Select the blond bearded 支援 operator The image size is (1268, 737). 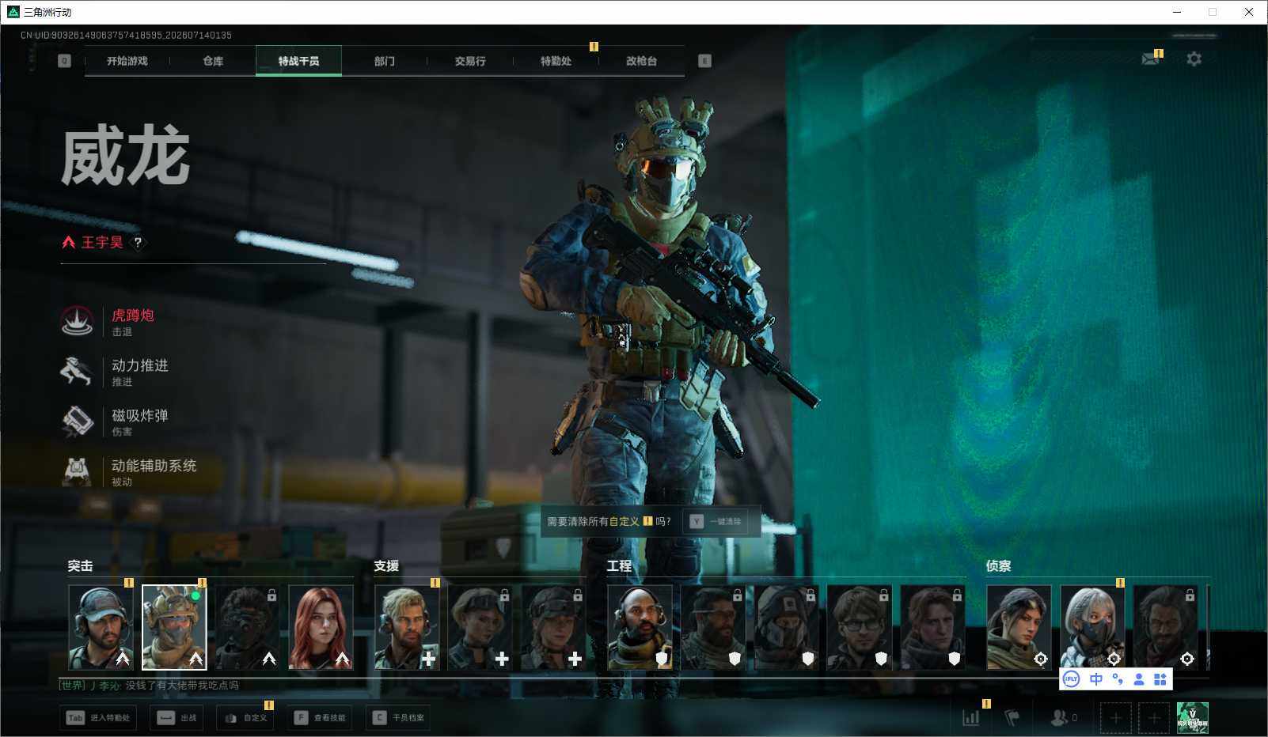tap(407, 627)
